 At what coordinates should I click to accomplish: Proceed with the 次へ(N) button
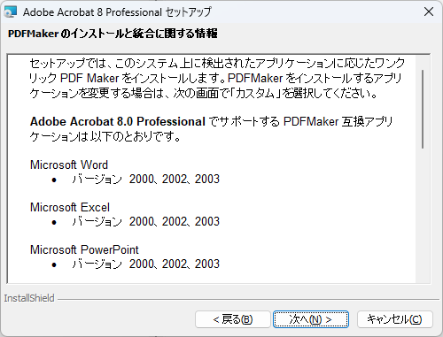click(x=311, y=319)
